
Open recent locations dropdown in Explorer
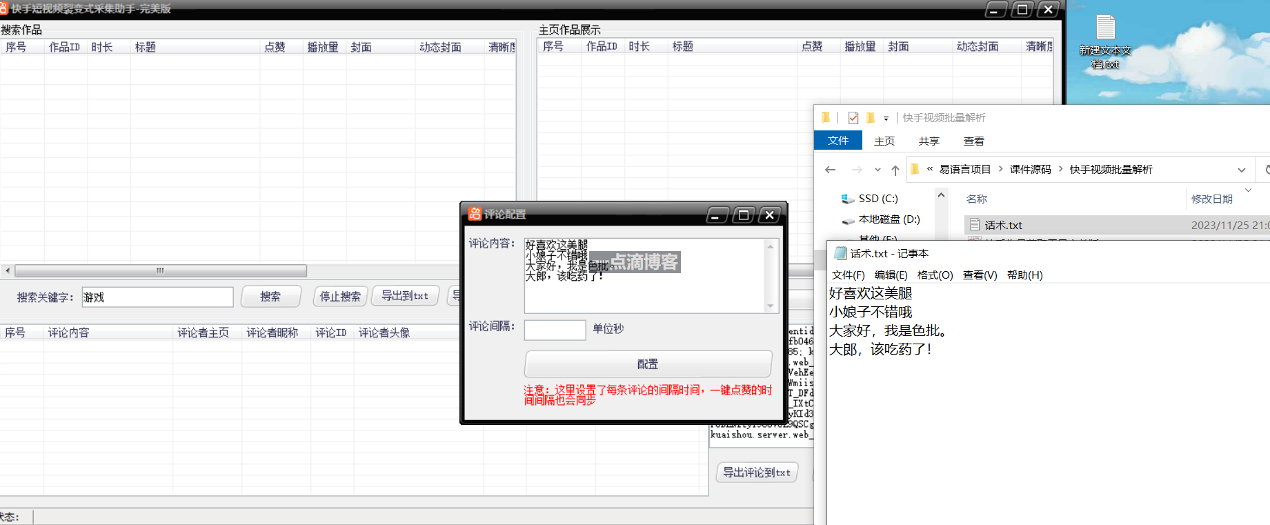click(877, 170)
